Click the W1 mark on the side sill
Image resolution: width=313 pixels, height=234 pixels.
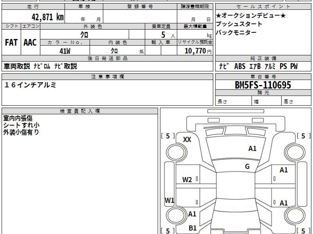pyautogui.click(x=169, y=200)
